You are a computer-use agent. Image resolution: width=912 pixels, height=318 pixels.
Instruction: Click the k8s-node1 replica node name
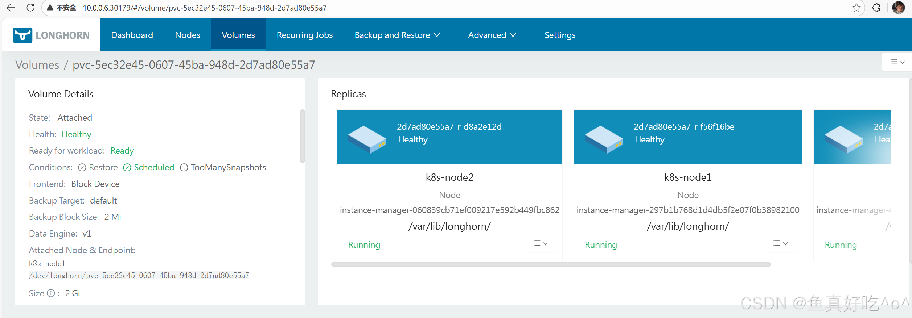point(688,177)
